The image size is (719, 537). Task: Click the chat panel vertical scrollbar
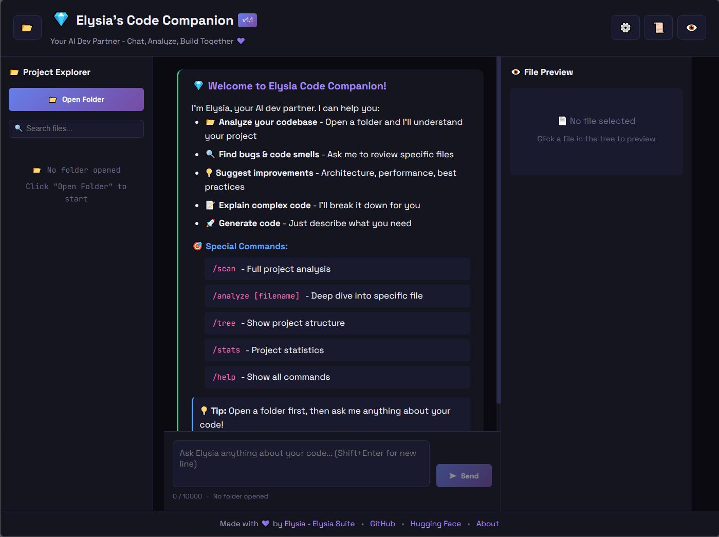pyautogui.click(x=498, y=231)
